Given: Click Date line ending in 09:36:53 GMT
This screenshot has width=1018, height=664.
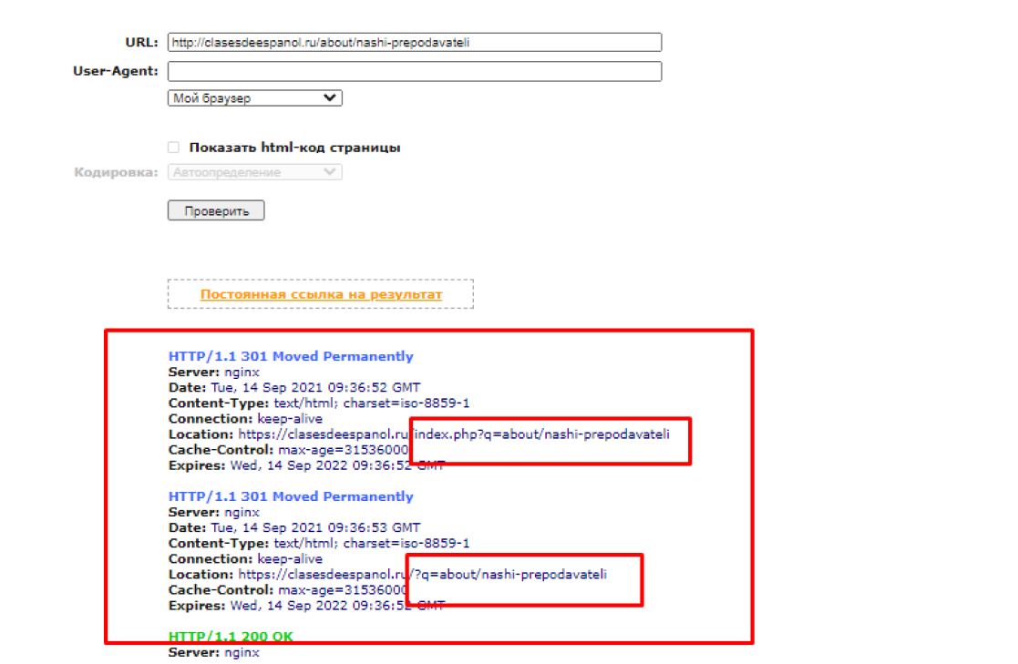Looking at the screenshot, I should point(294,528).
